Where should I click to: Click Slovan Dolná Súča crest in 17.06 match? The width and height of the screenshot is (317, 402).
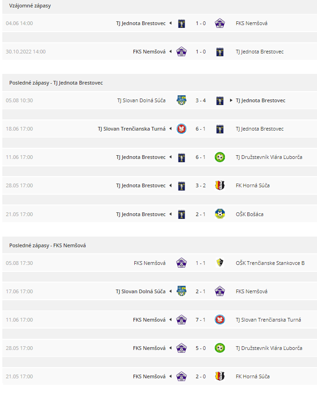(181, 291)
